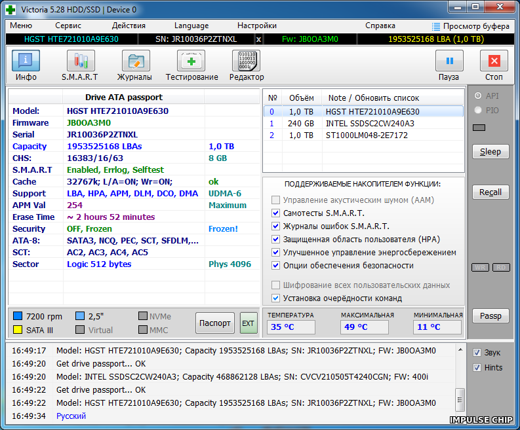Screen dimensions: 520x430
Task: Click the Объём column header
Action: (x=302, y=98)
